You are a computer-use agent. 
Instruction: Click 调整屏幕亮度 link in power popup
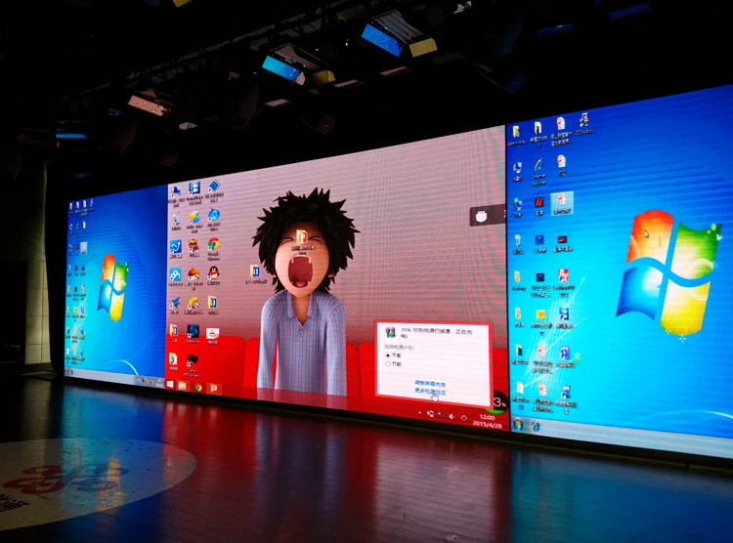[431, 383]
